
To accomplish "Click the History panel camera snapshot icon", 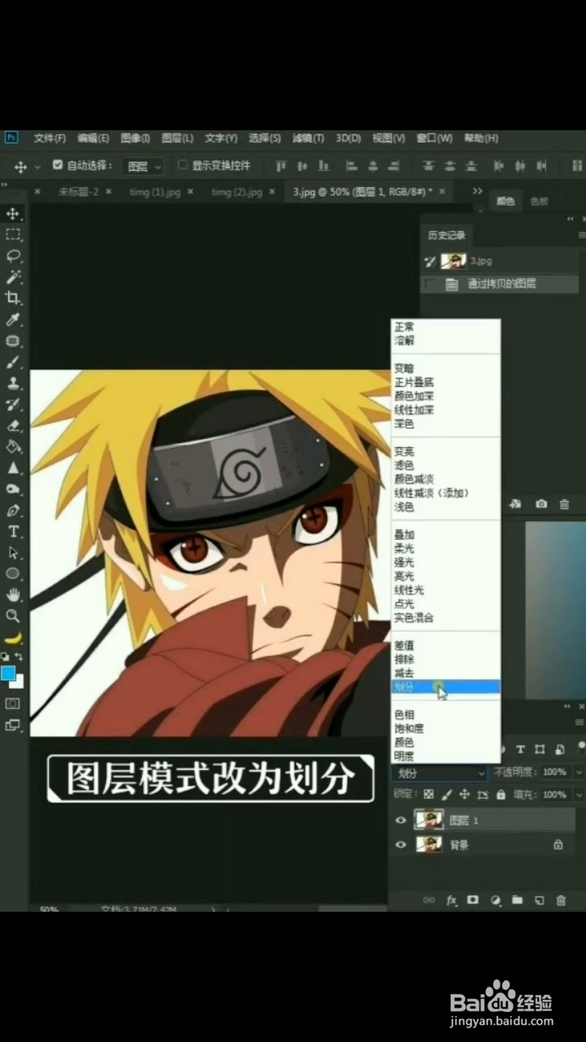I will 541,505.
